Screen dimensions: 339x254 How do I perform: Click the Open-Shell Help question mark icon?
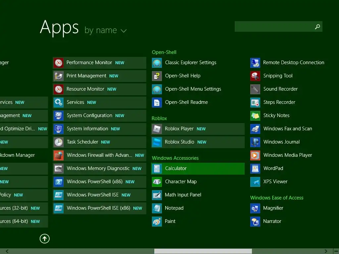[x=157, y=76]
